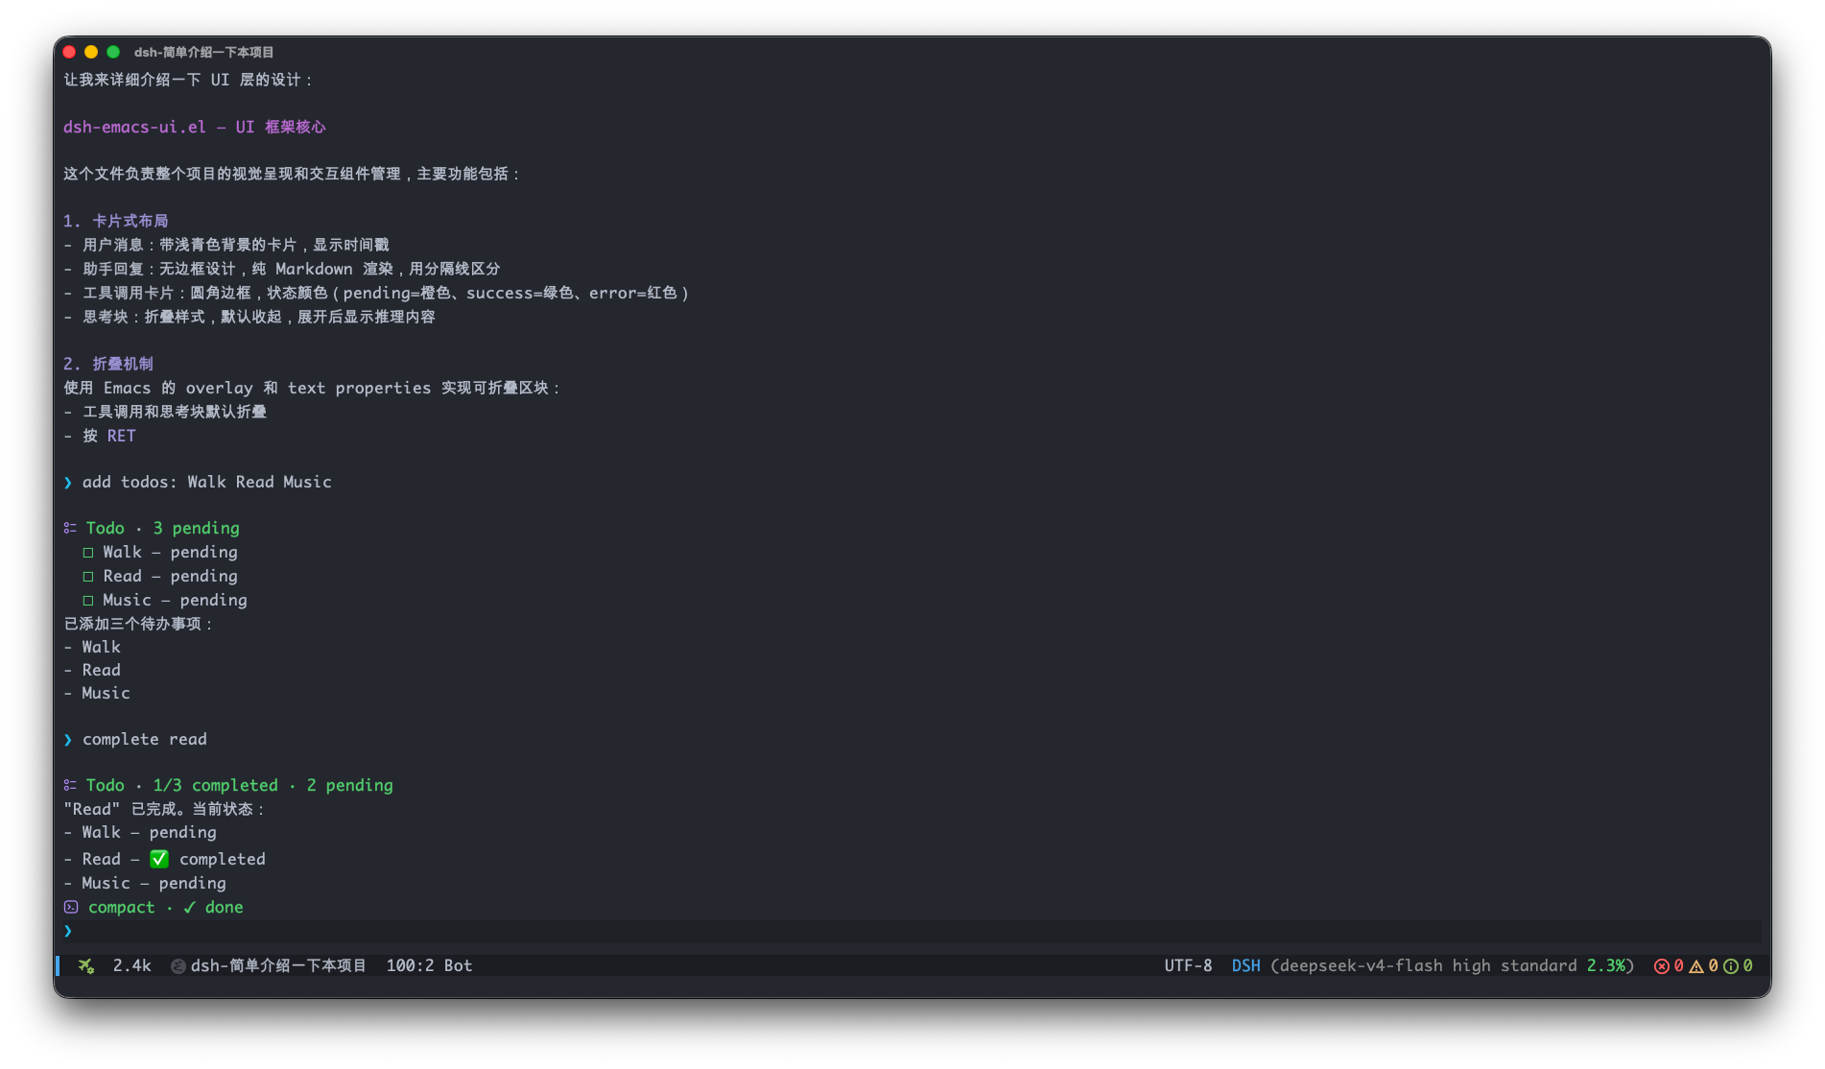Click the '思考块' bullet line
This screenshot has width=1825, height=1069.
249,317
